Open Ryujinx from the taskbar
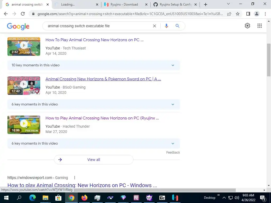Viewport: 271px width, 203px height. point(175,198)
